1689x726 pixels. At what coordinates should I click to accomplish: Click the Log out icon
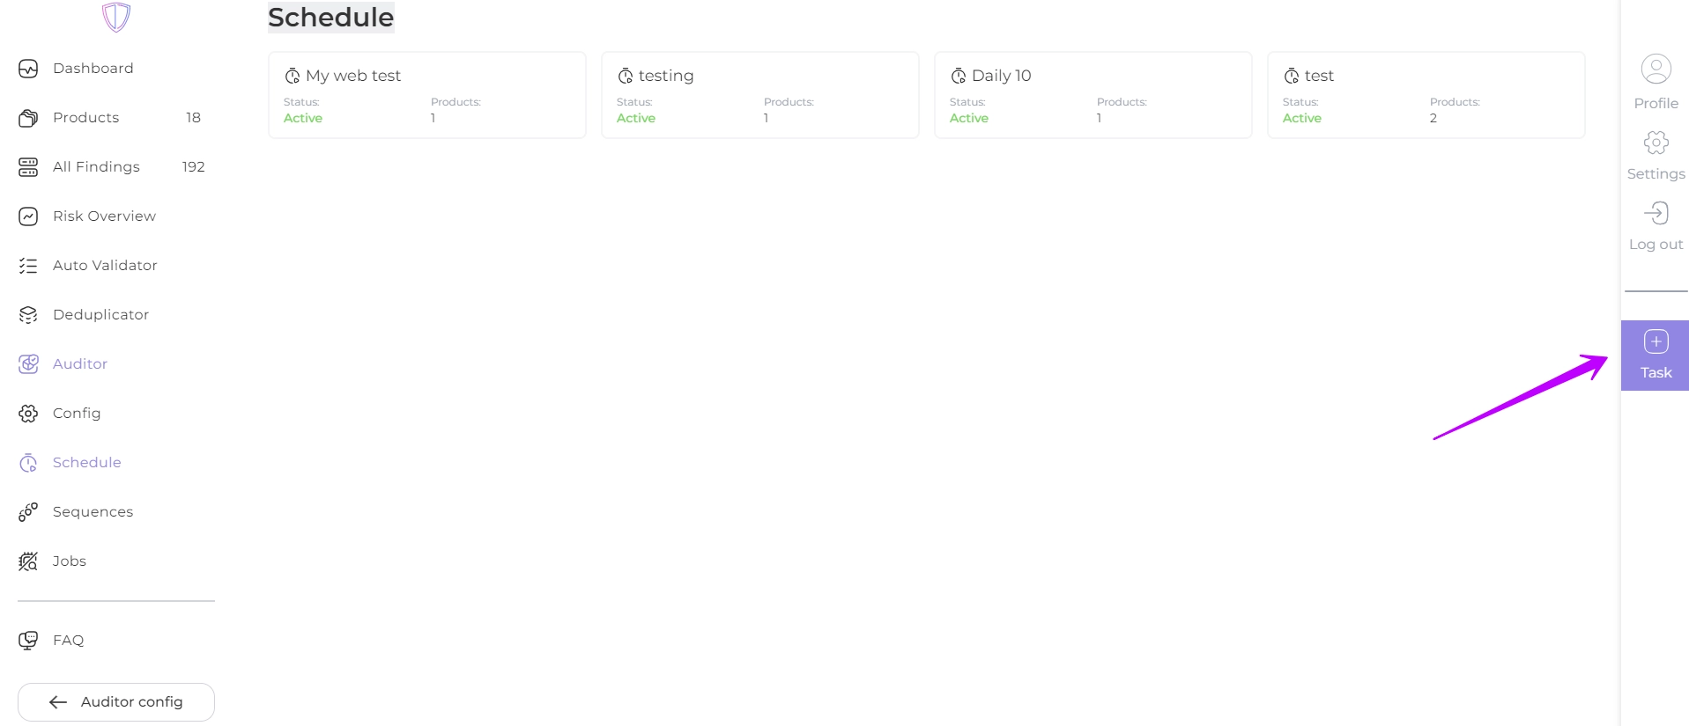[1656, 214]
